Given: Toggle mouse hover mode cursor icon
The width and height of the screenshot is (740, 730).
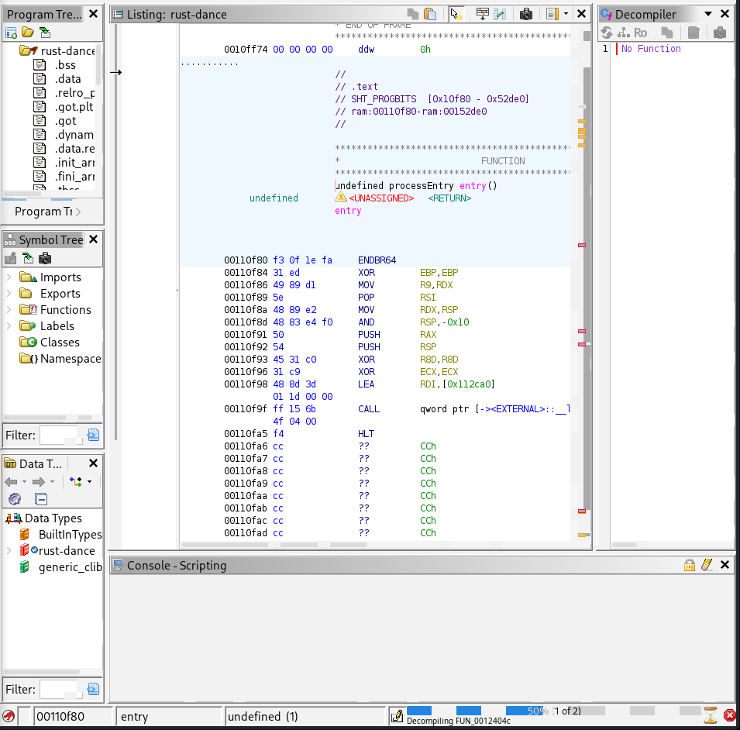Looking at the screenshot, I should [456, 14].
